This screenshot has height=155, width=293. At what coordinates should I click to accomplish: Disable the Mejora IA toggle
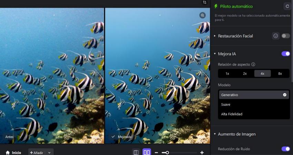pos(285,54)
